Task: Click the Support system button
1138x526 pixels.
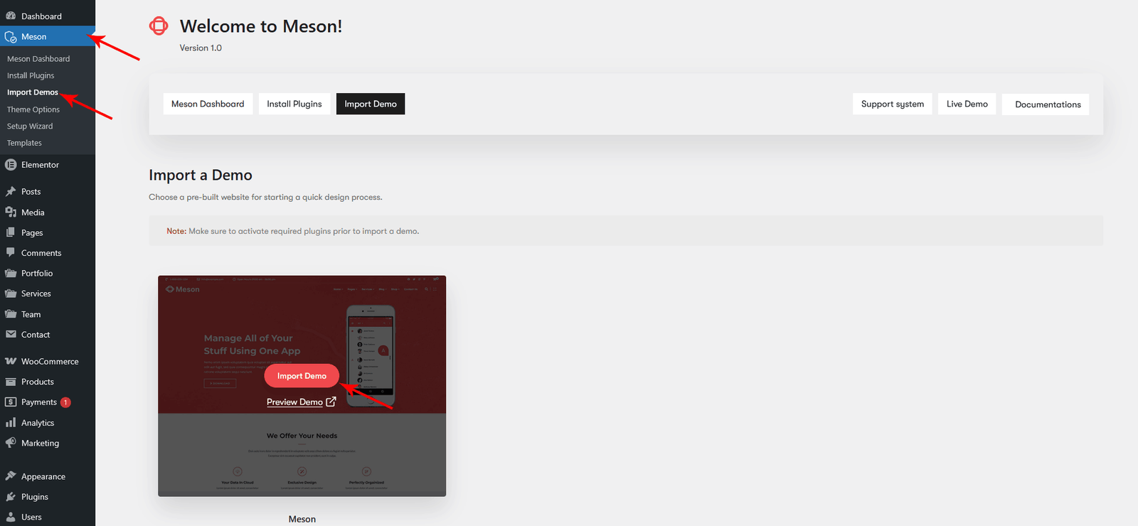Action: tap(892, 104)
